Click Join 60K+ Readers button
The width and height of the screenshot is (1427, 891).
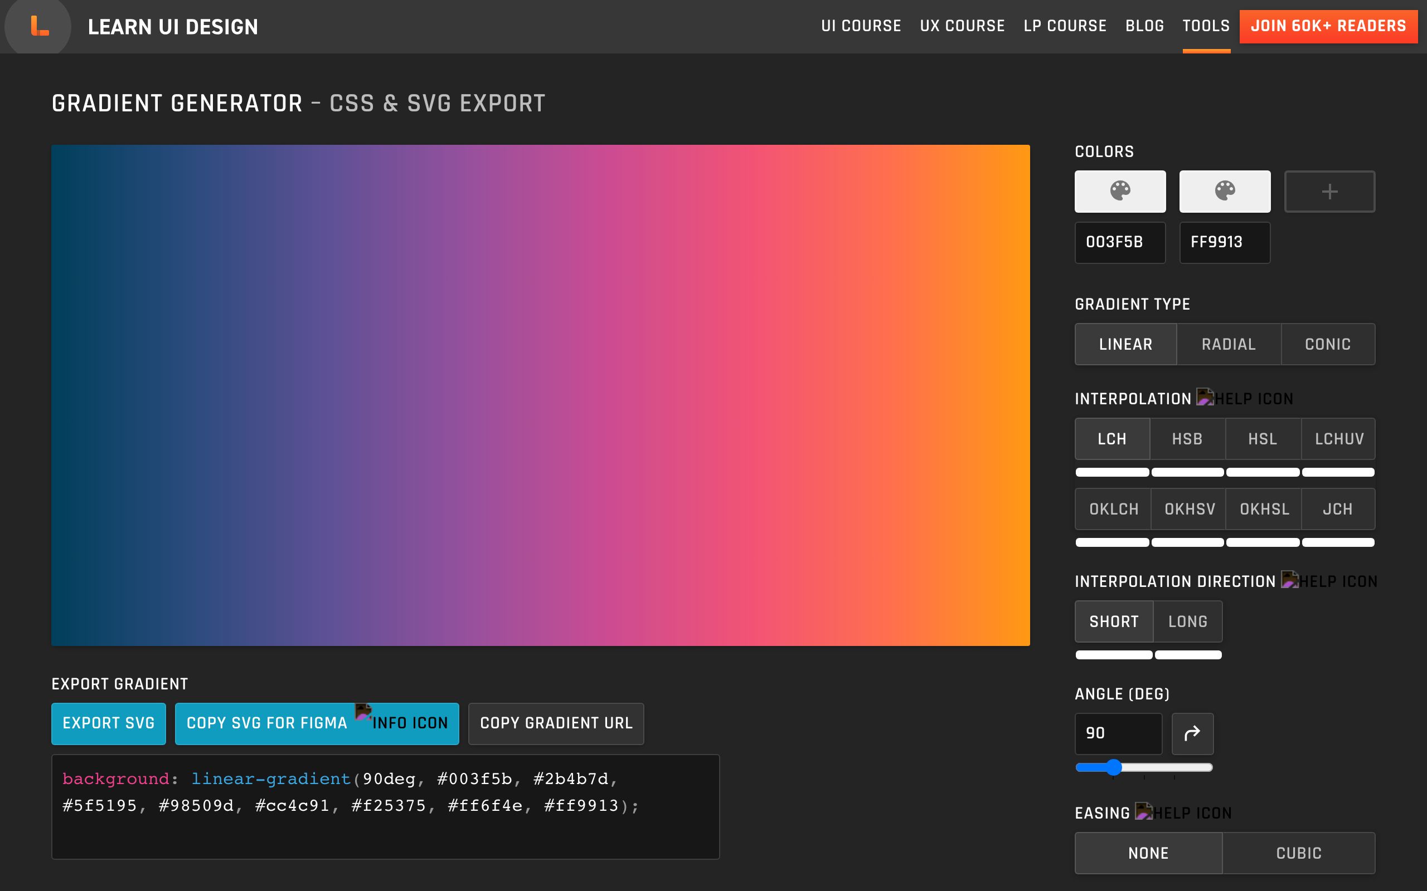pyautogui.click(x=1328, y=27)
